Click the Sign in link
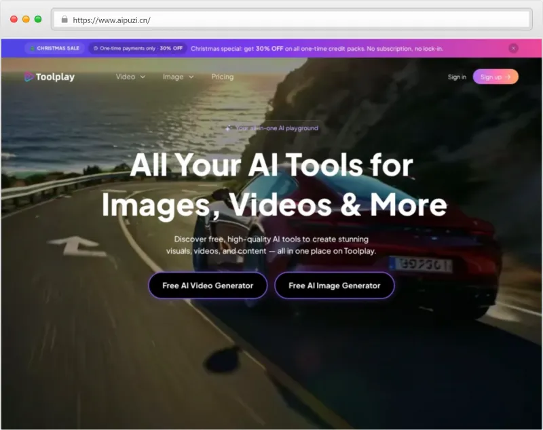 point(457,77)
